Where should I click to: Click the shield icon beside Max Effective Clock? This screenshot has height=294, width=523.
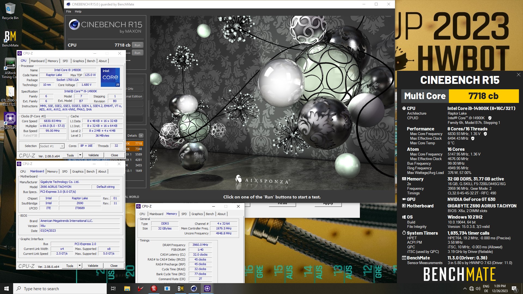[x=473, y=139]
